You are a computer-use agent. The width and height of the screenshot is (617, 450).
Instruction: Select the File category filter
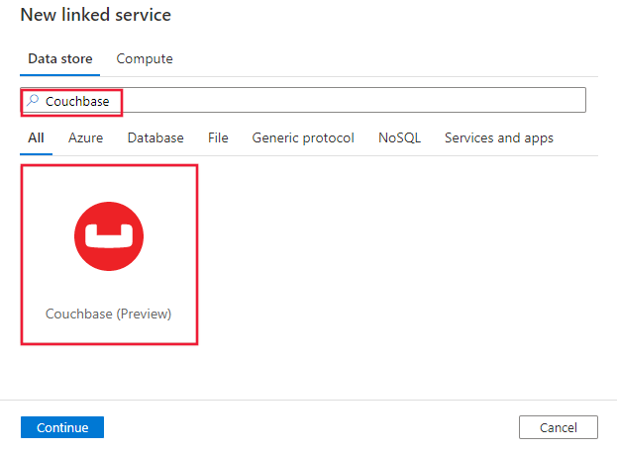(218, 138)
